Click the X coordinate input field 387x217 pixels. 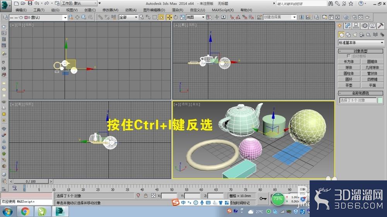tap(169, 196)
